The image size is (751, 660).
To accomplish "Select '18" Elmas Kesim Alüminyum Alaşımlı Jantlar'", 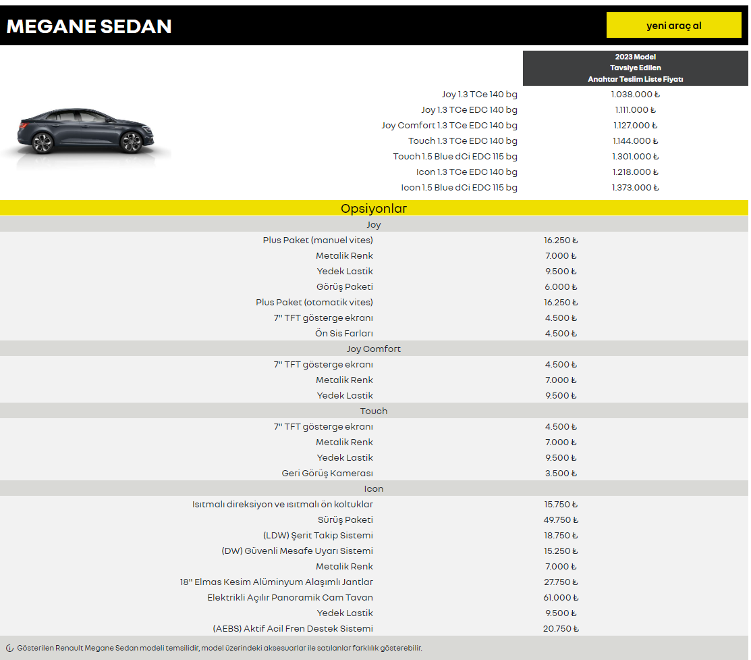I will point(277,582).
